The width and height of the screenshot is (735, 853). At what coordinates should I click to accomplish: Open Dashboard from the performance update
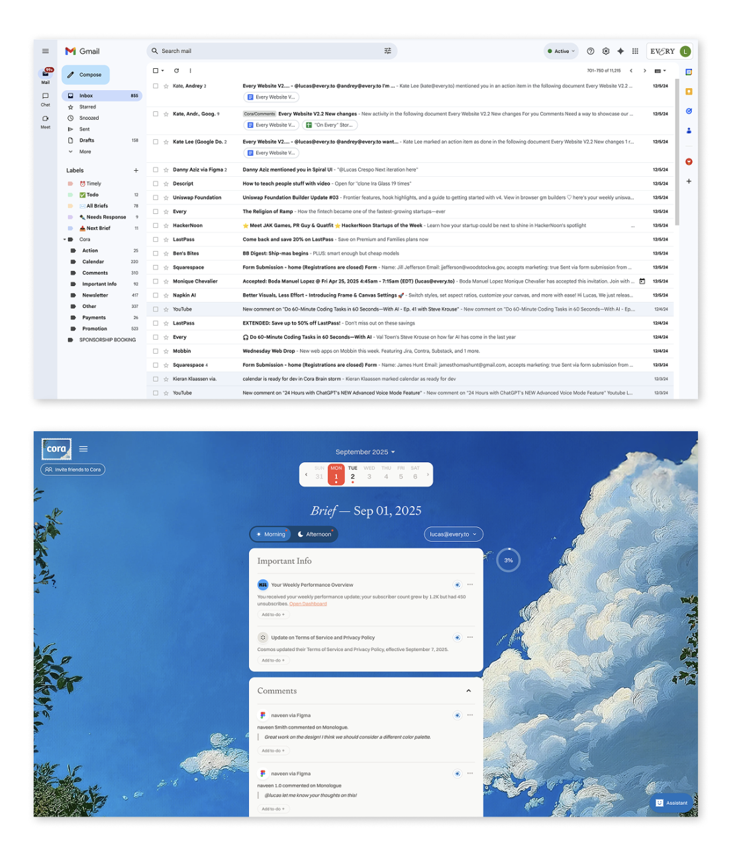pyautogui.click(x=308, y=603)
